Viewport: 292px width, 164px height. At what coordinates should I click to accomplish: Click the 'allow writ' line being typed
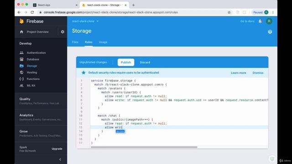(114, 128)
